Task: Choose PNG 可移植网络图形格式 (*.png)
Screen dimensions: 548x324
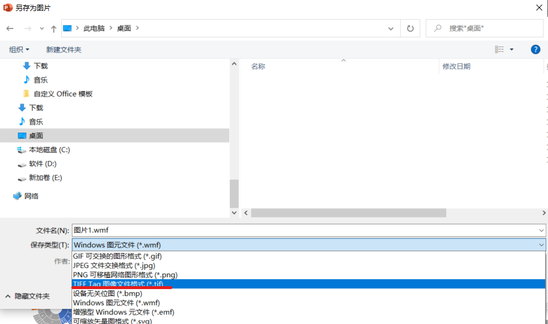Action: coord(308,275)
